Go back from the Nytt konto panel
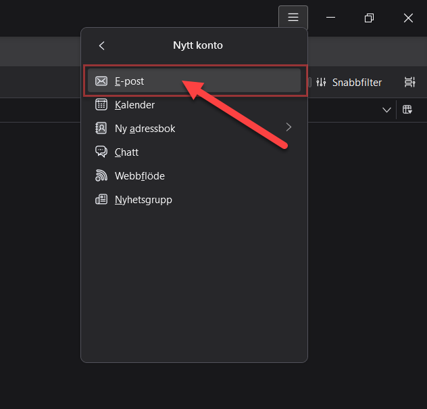 click(x=102, y=45)
